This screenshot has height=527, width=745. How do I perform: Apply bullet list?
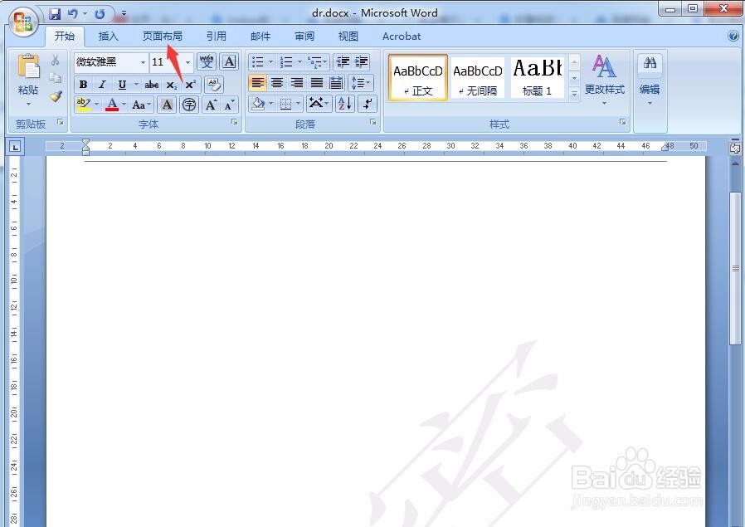(257, 61)
